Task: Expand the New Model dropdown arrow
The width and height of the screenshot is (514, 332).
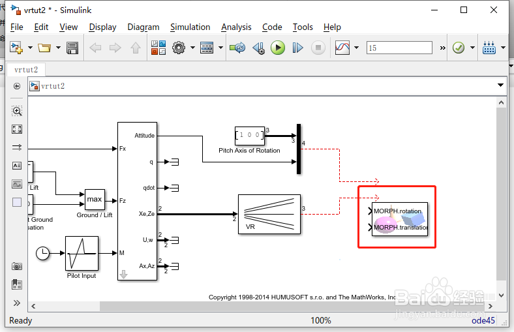Action: click(30, 48)
